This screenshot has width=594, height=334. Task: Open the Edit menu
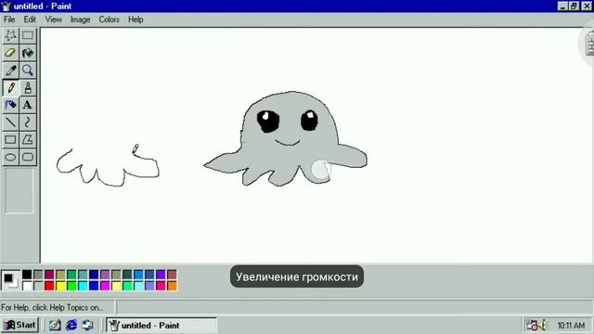(30, 19)
